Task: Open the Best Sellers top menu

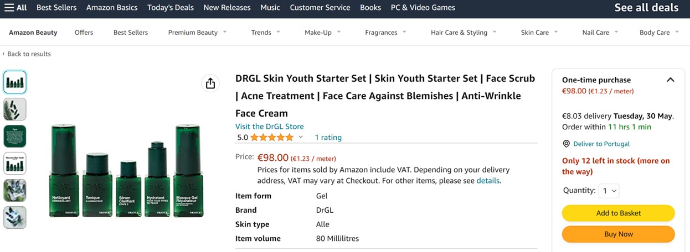Action: pos(56,8)
